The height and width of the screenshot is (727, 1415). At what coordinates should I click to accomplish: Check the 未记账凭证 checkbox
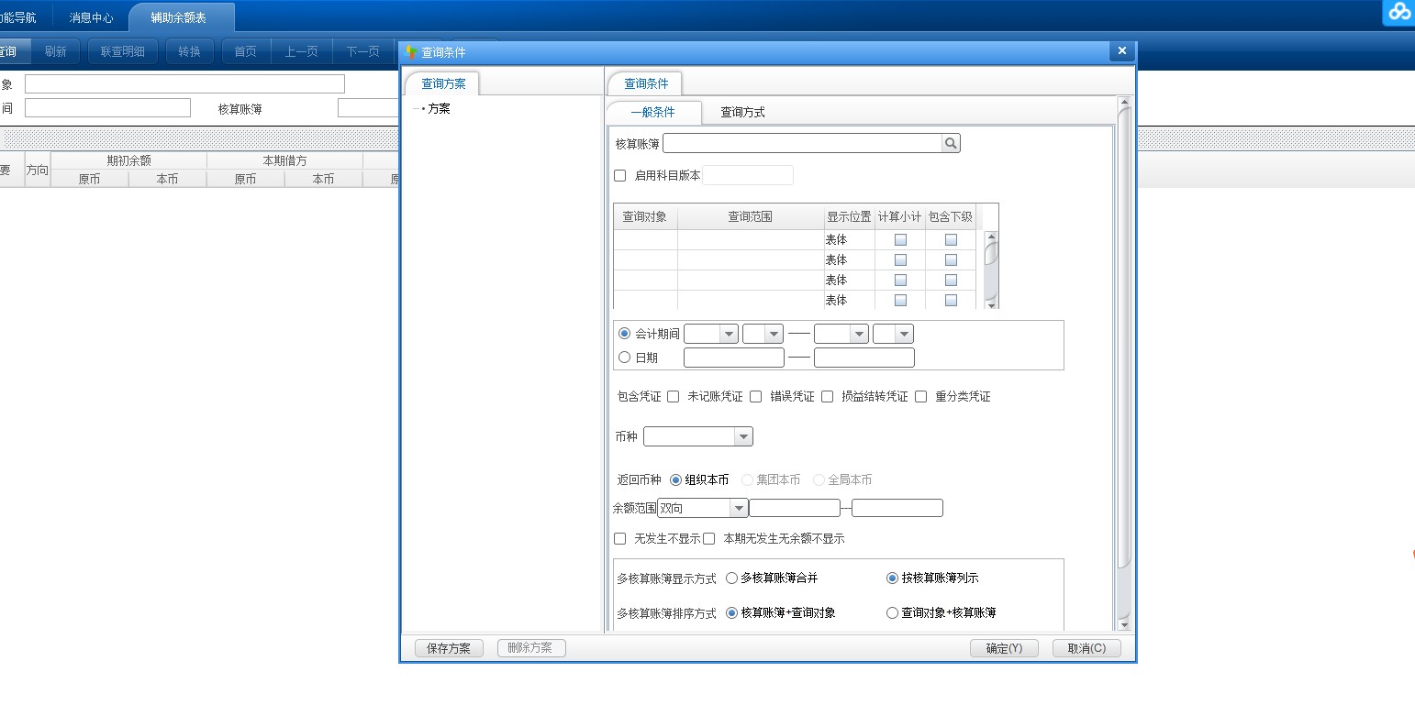[x=673, y=396]
